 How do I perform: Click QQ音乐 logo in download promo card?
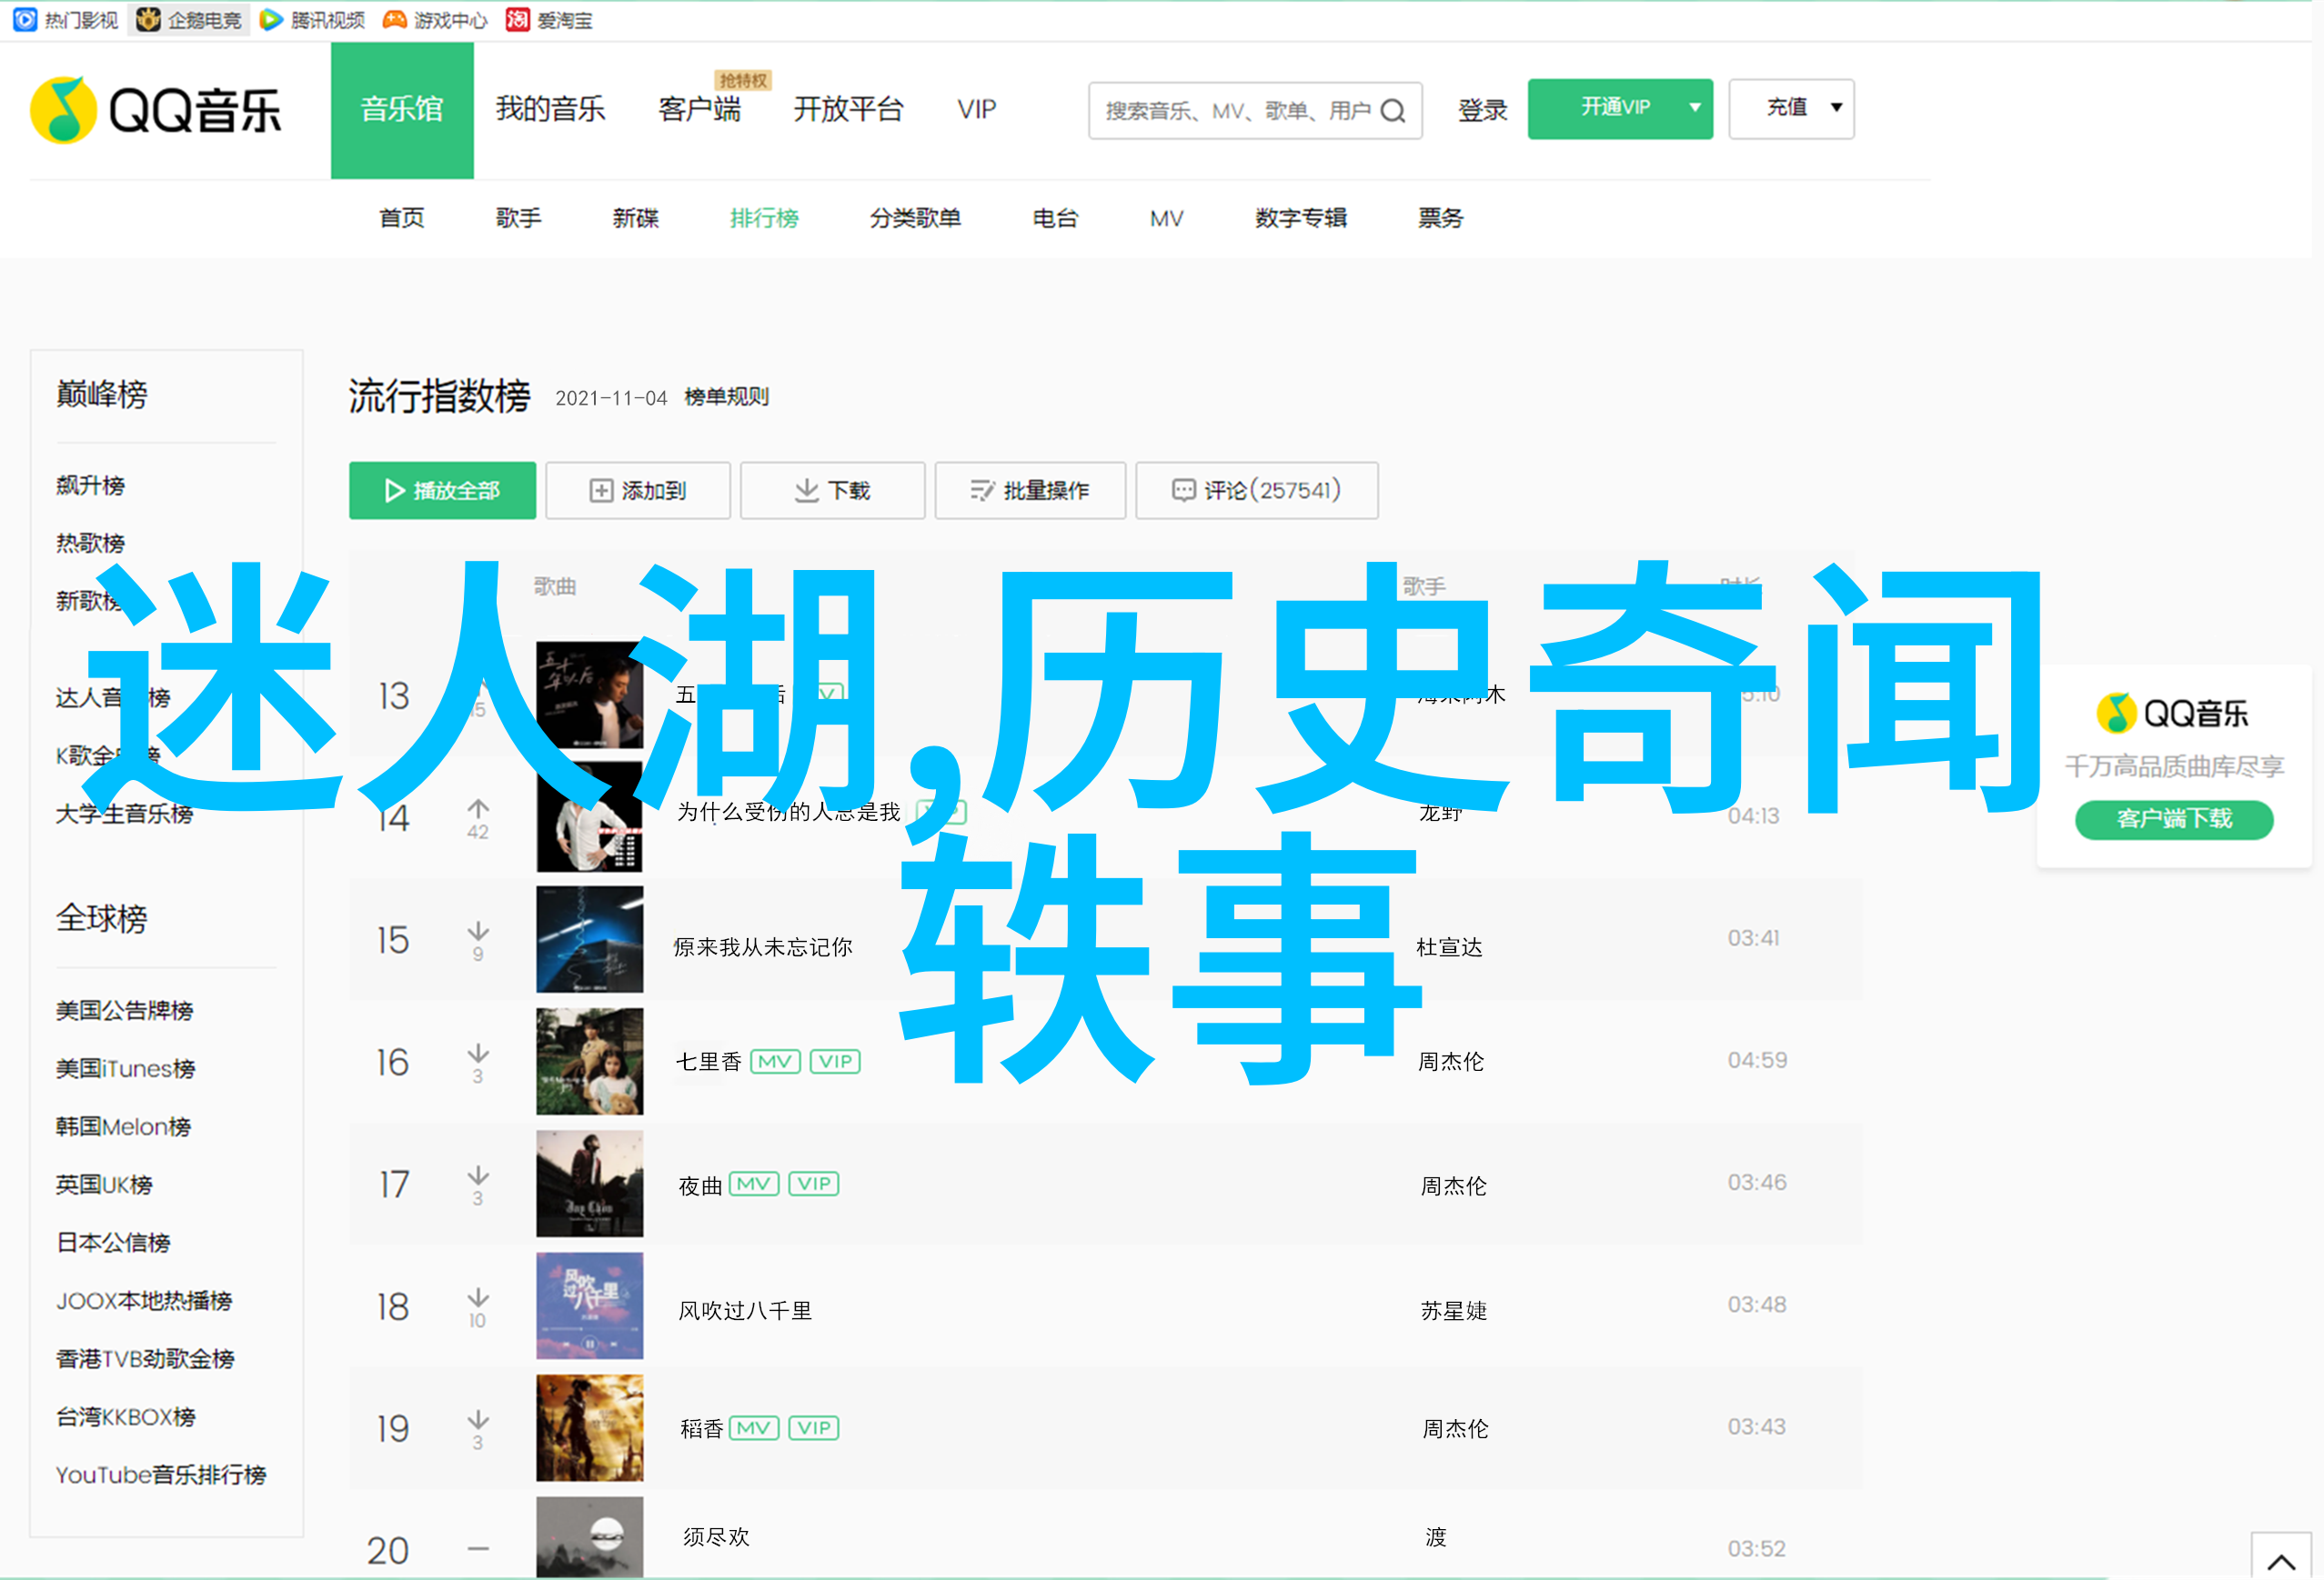pos(2174,713)
